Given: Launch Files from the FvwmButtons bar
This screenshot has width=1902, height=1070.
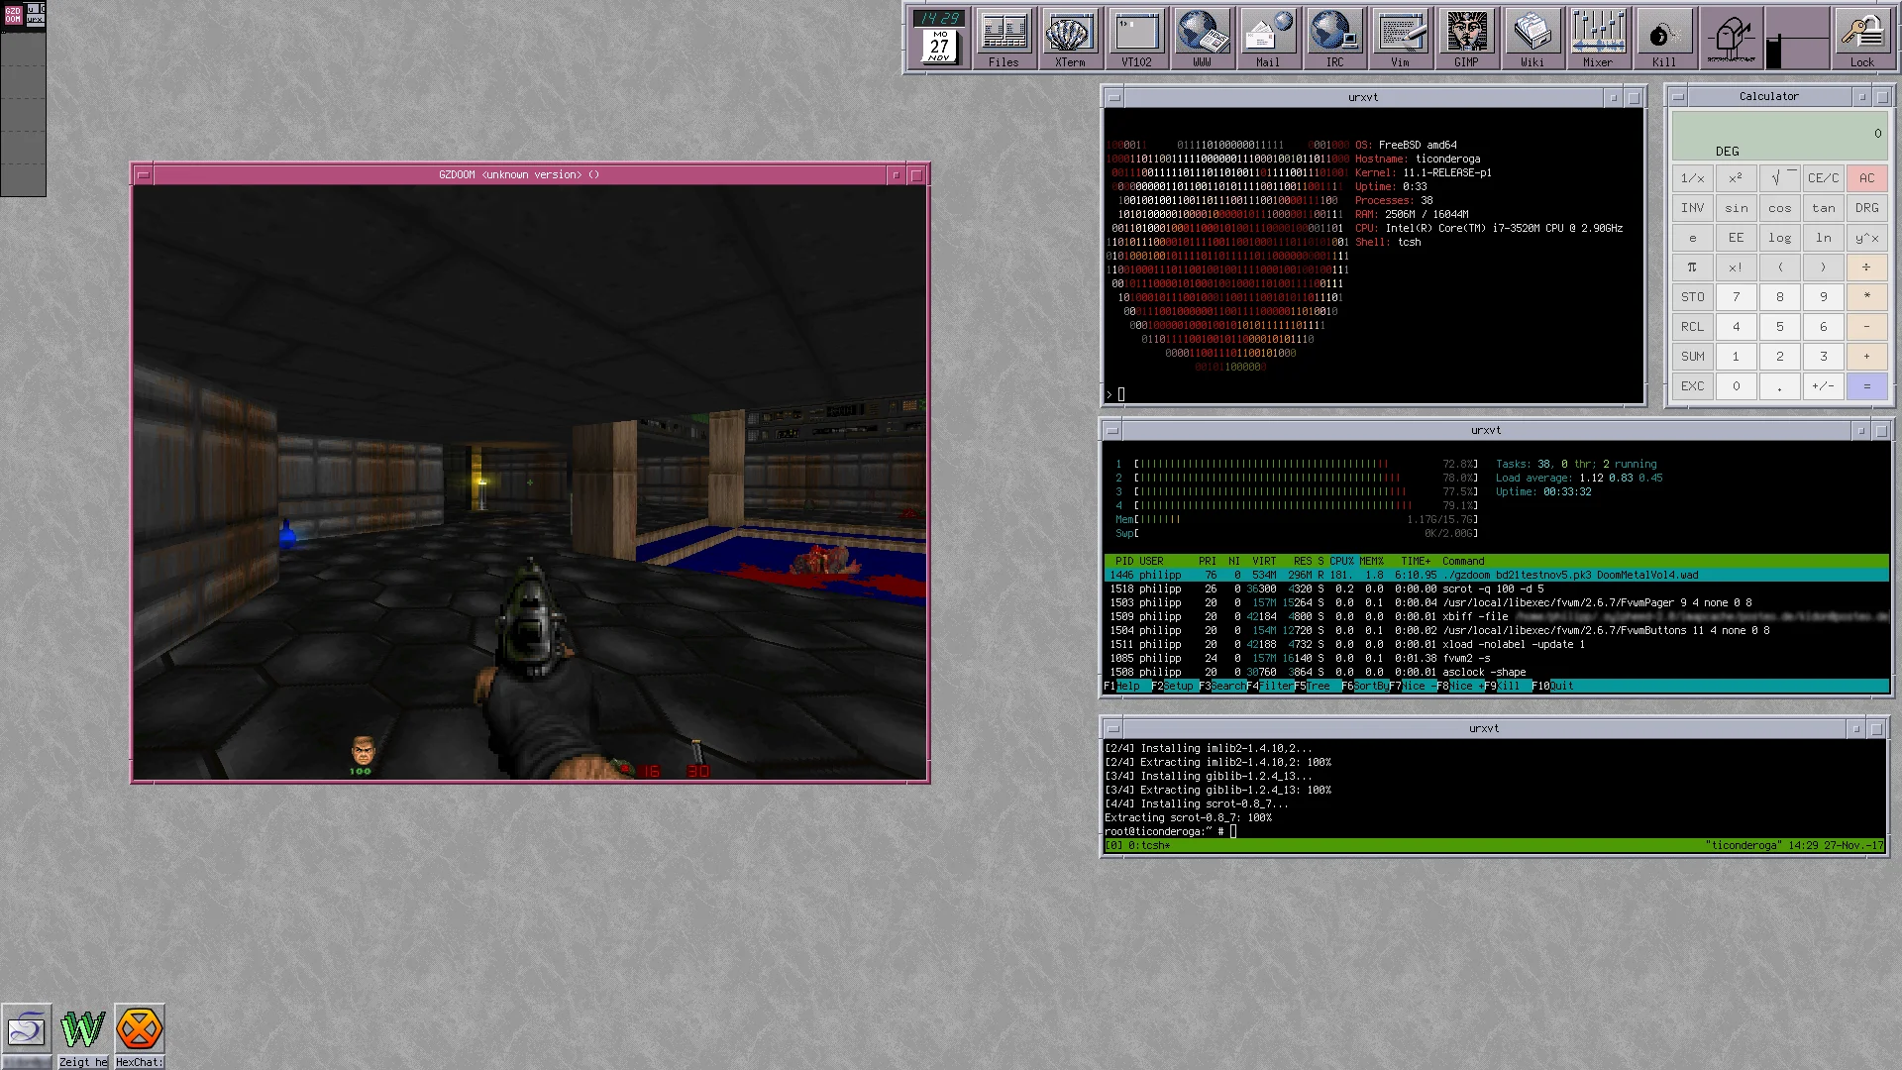Looking at the screenshot, I should (x=1004, y=39).
